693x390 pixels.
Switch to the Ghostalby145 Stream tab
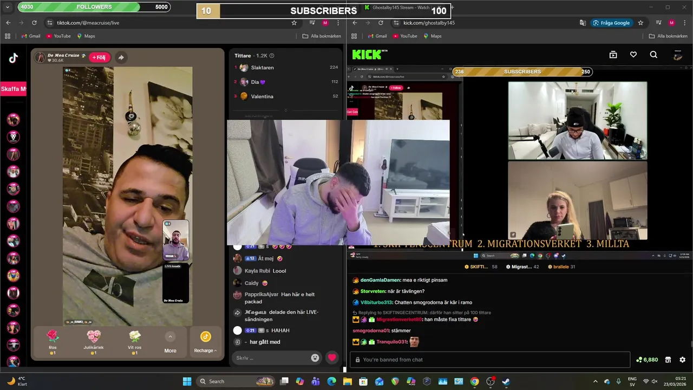coord(401,8)
